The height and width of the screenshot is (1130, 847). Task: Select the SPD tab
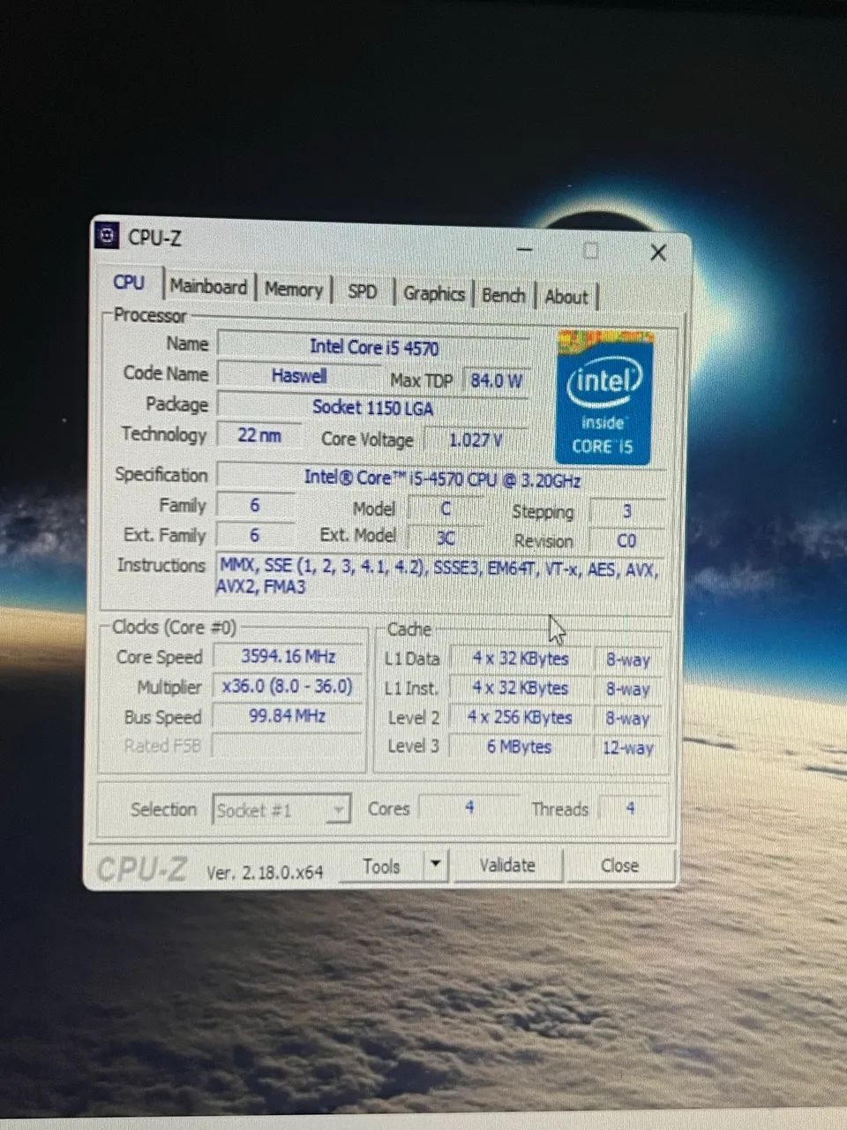tap(362, 292)
